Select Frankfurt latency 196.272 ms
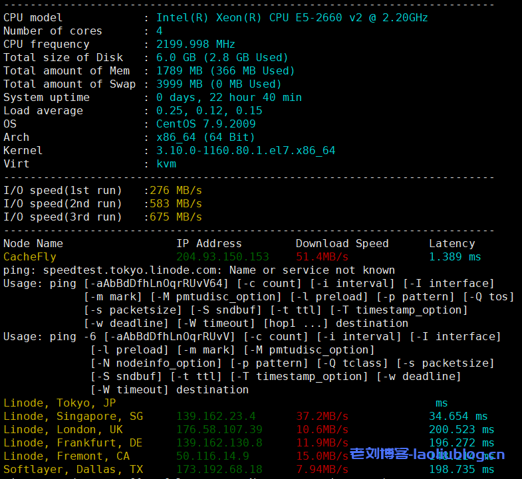 (461, 443)
